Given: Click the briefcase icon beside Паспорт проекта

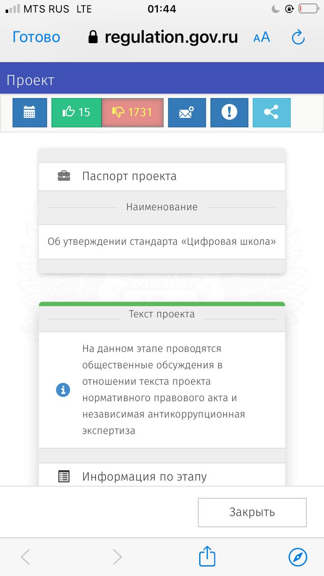Looking at the screenshot, I should tap(64, 176).
